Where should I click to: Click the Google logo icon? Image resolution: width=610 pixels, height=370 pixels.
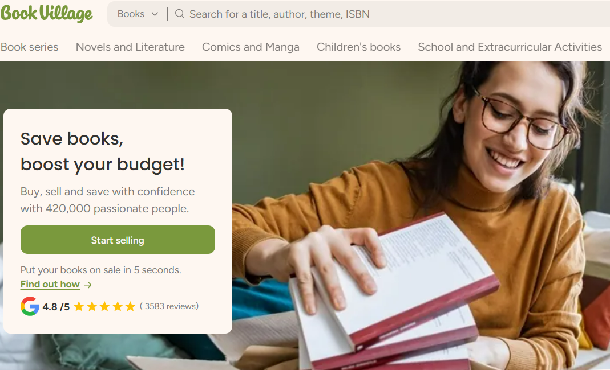(x=30, y=306)
